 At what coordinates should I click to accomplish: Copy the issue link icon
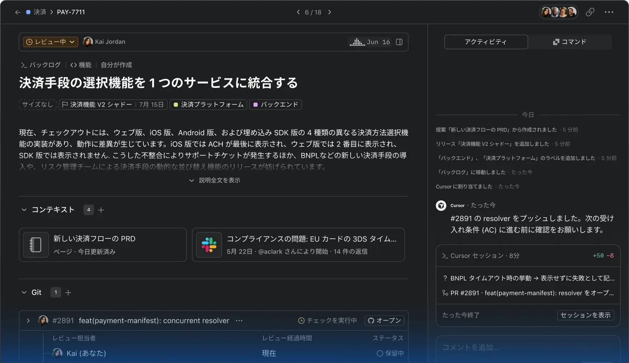pyautogui.click(x=590, y=12)
